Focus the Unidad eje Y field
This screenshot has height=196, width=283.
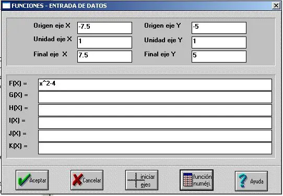pyautogui.click(x=219, y=42)
